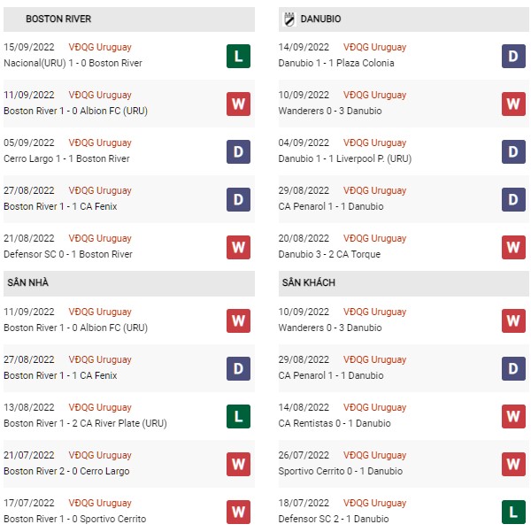Click W badge for CA Rentistas 0-1 Danubio
Screen dimensions: 531x532
click(513, 416)
